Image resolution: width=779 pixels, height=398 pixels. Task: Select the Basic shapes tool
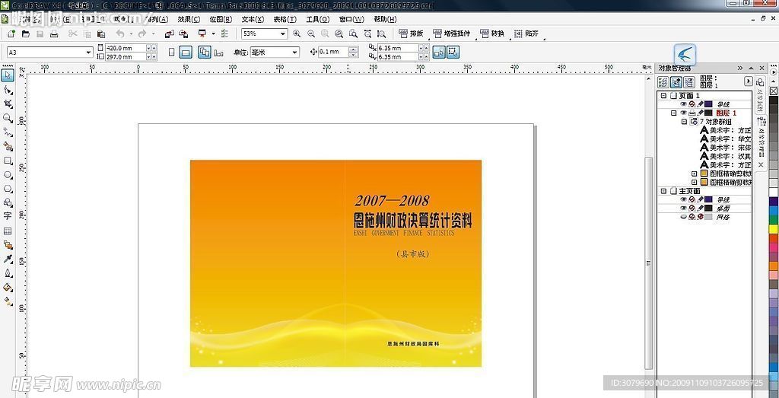(x=8, y=202)
